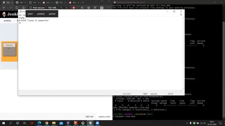Screen dimensions: 225x126
Task: Open a new browser tab
Action: [x=83, y=2]
